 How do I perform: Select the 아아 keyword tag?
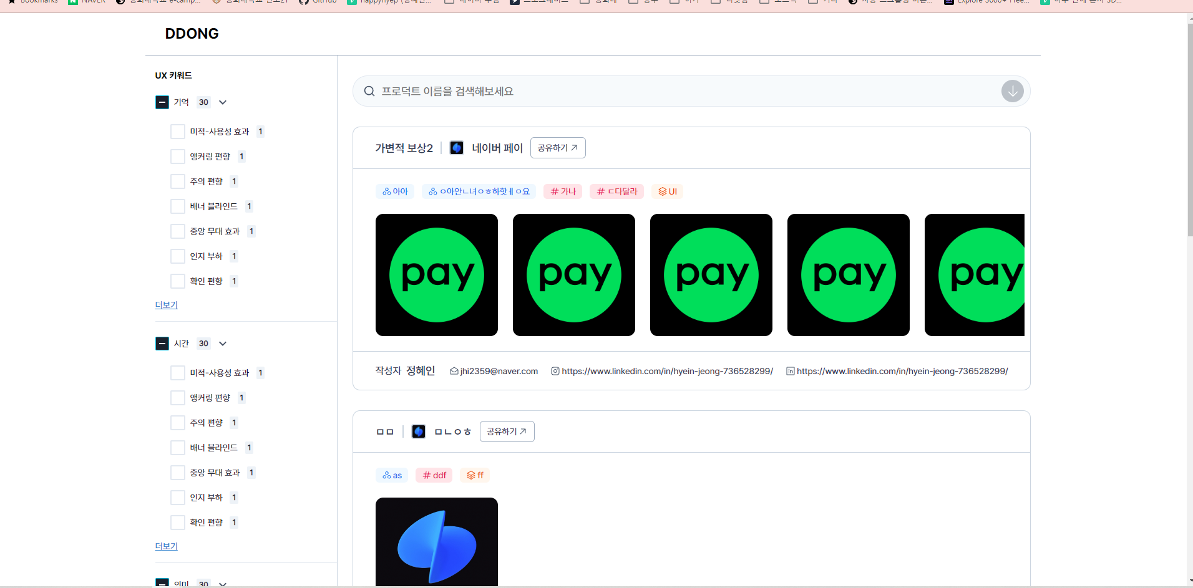[x=396, y=191]
